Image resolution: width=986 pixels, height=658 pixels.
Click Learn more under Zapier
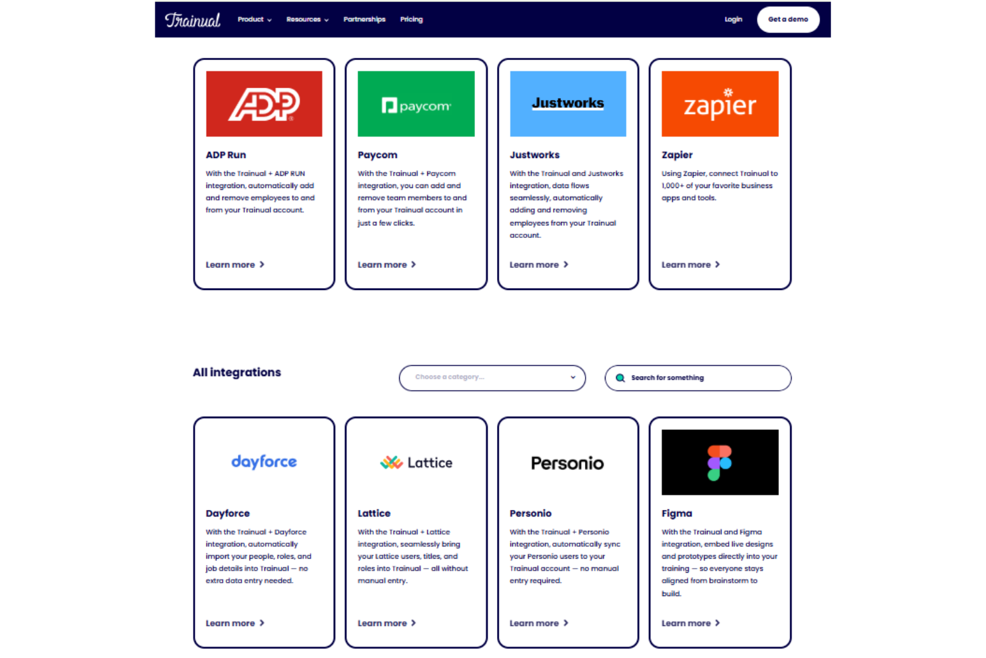click(x=690, y=264)
